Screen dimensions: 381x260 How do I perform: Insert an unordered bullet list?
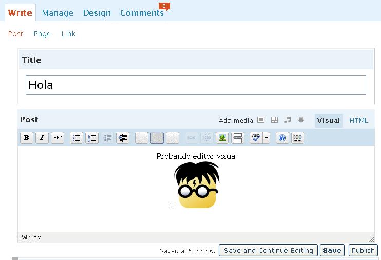coord(77,138)
